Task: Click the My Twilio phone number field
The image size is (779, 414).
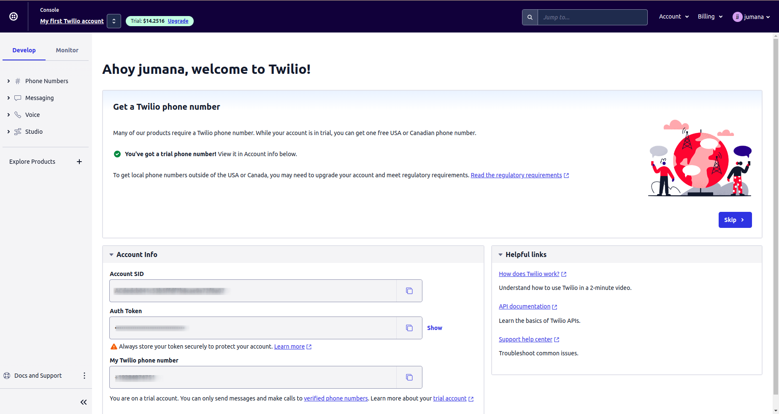Action: tap(253, 377)
